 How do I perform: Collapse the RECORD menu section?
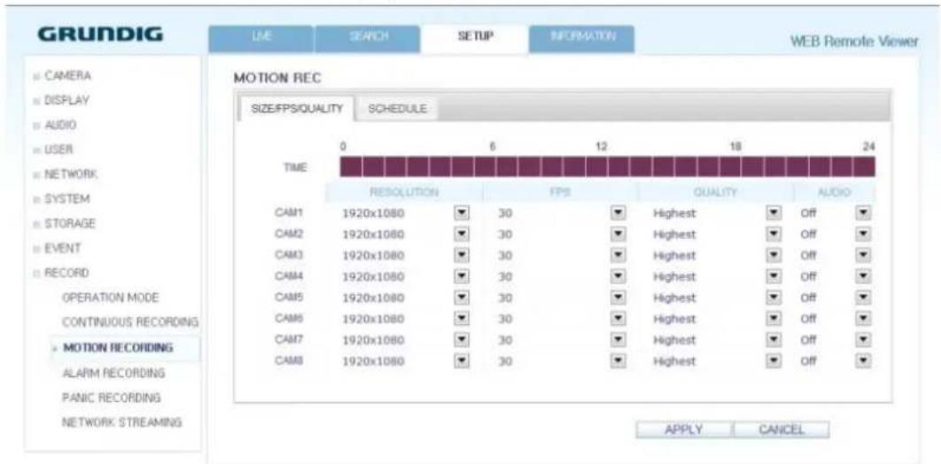(60, 273)
